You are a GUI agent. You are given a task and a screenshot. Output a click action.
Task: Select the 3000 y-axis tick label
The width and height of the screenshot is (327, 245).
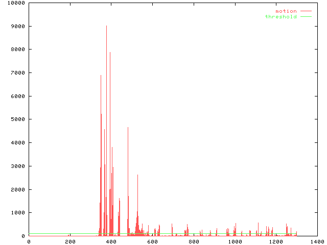pyautogui.click(x=16, y=166)
